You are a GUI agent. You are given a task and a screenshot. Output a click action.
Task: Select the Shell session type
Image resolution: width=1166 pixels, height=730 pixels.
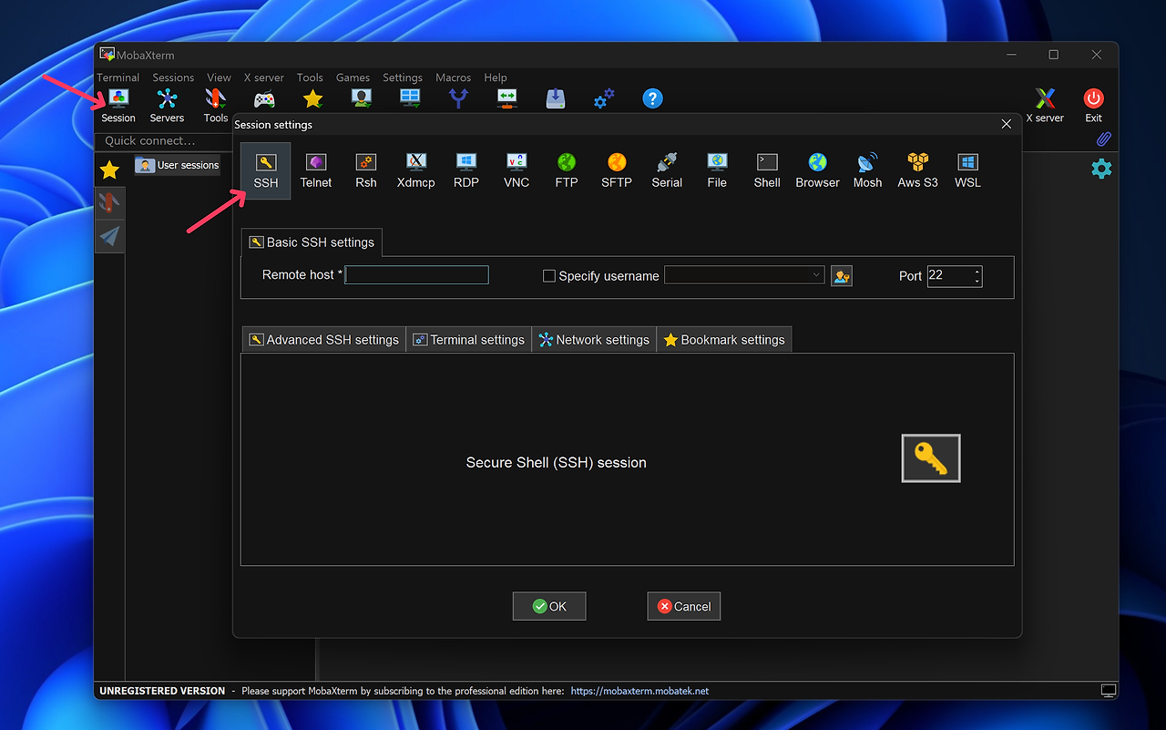pos(767,170)
